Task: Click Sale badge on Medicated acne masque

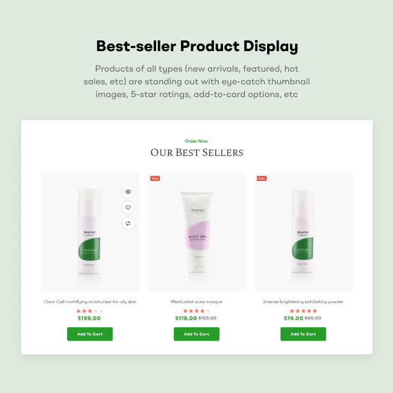Action: tap(155, 178)
